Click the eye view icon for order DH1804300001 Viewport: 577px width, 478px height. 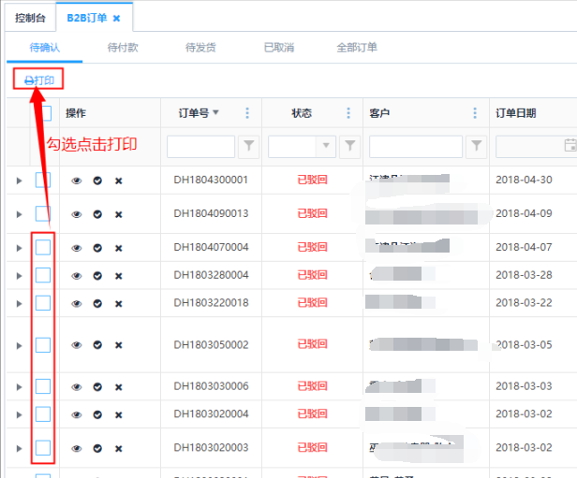77,180
